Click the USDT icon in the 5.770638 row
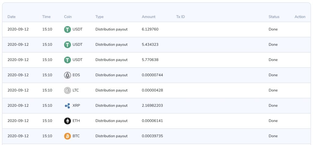 pyautogui.click(x=67, y=60)
